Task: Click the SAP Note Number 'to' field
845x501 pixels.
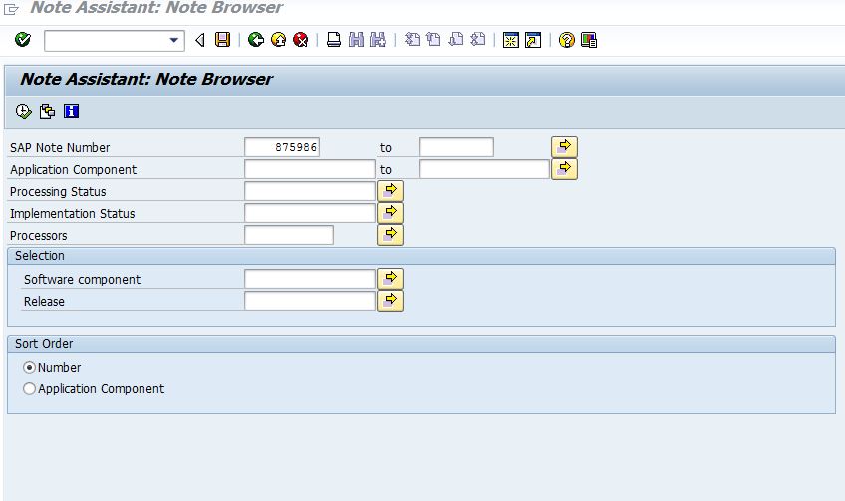Action: click(x=456, y=147)
